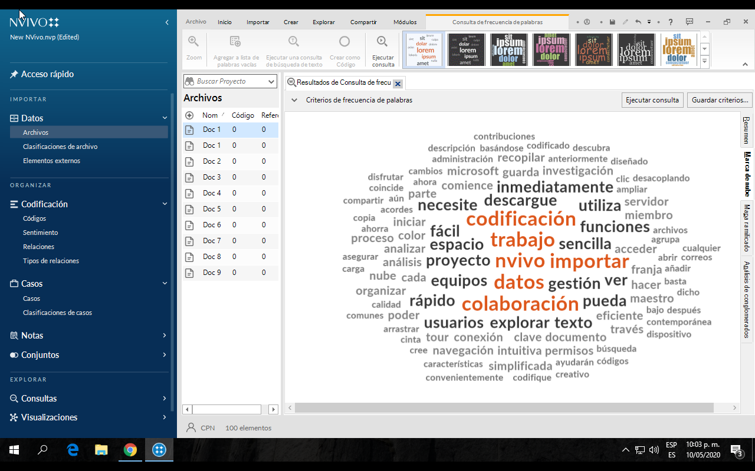Open Sentimiento under Codificación
The height and width of the screenshot is (471, 755).
point(40,233)
